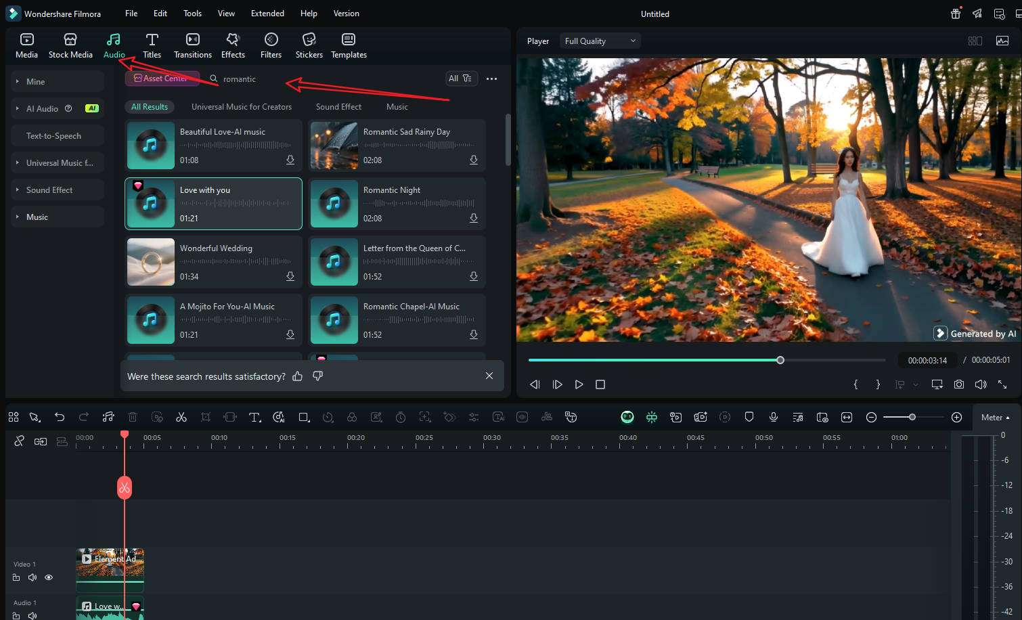Open the Templates panel

(x=349, y=45)
